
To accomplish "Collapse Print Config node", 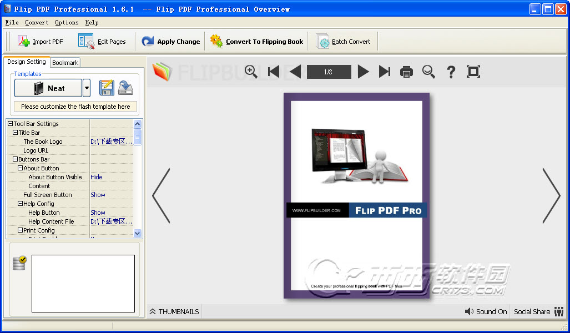I will click(21, 230).
